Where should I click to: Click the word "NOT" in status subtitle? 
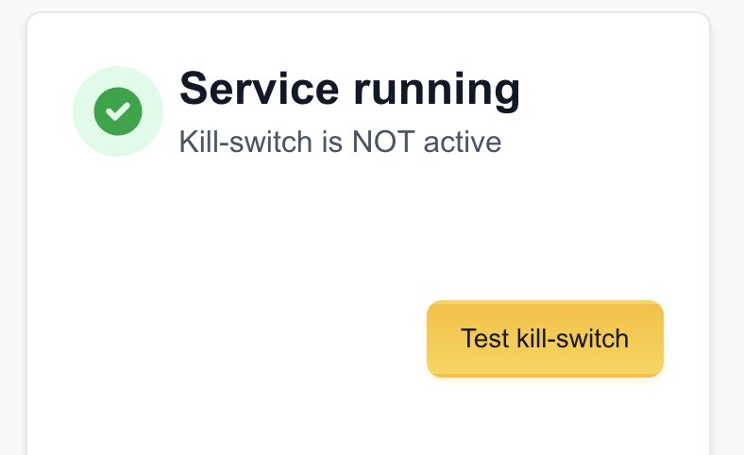[x=384, y=142]
